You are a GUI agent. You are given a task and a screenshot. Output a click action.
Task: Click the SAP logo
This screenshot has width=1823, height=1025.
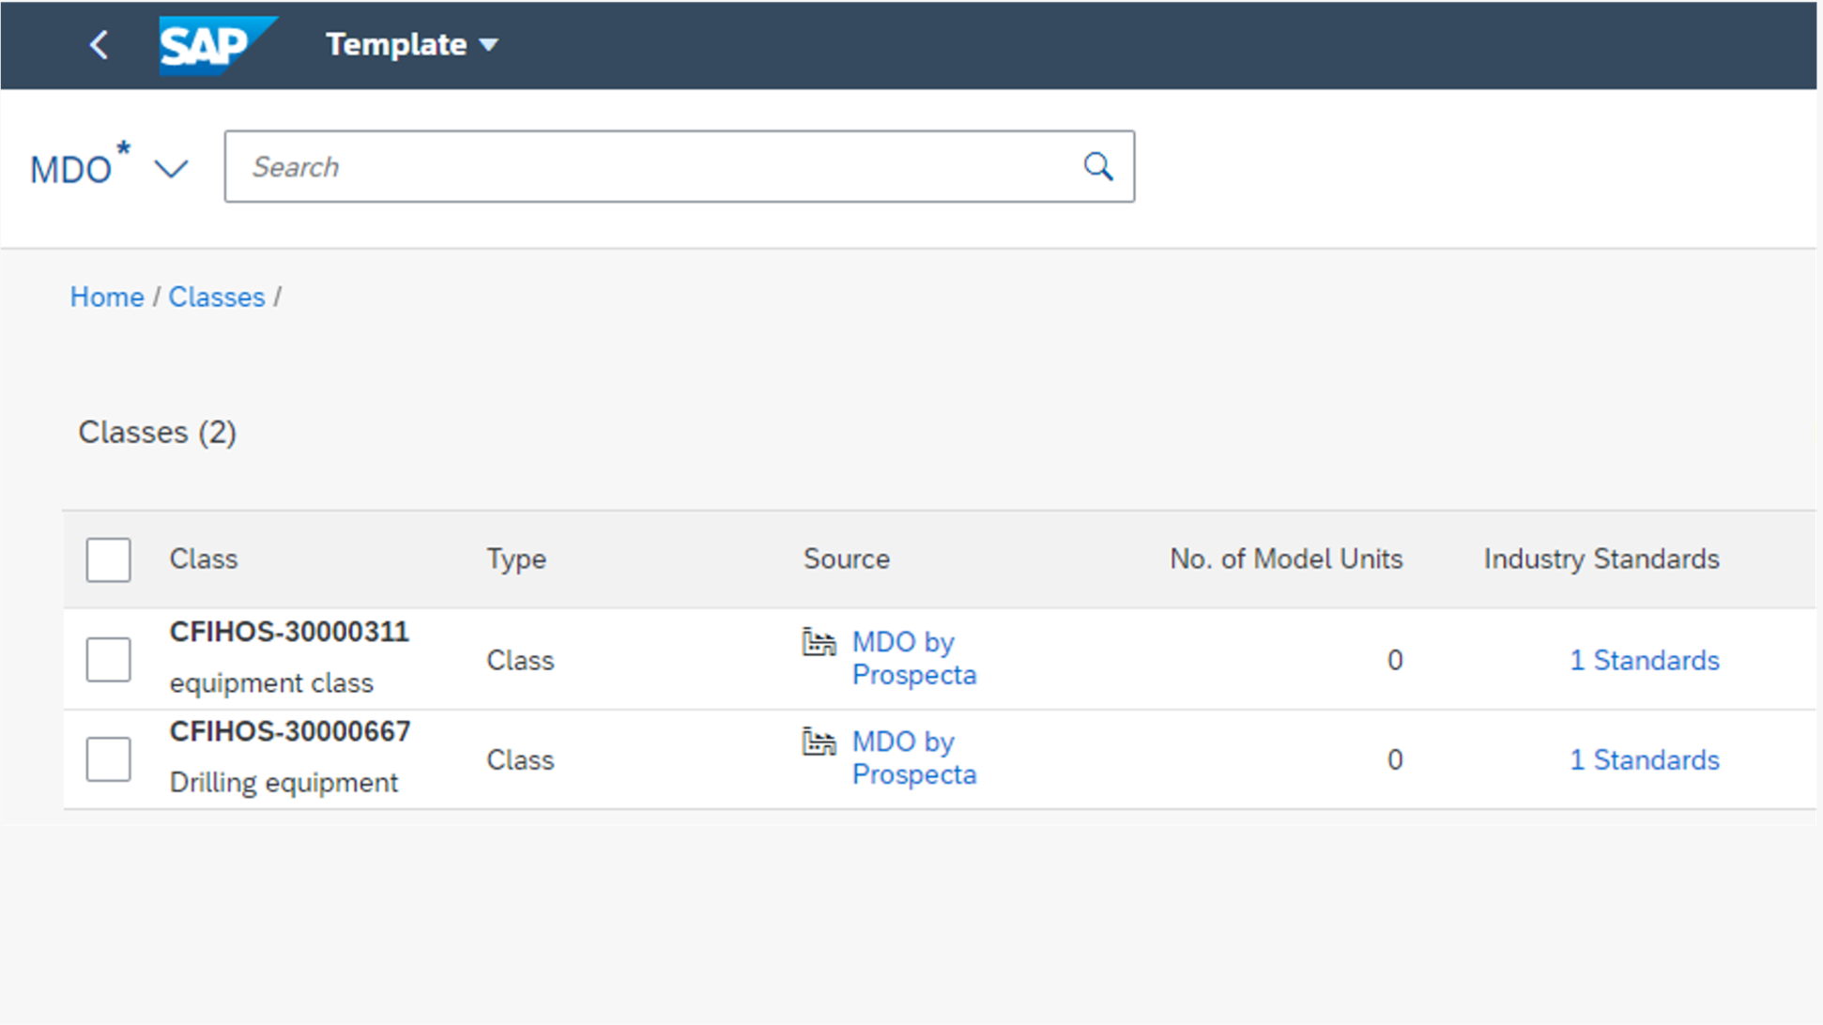218,45
